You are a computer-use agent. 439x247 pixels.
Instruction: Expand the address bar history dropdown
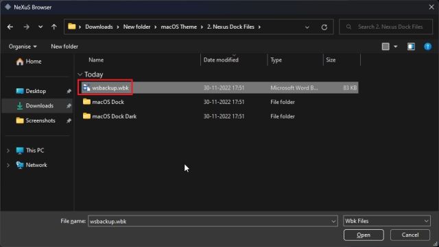click(307, 27)
